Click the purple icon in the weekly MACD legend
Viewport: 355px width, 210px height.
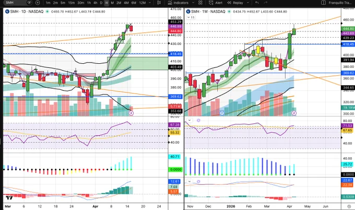click(x=198, y=181)
